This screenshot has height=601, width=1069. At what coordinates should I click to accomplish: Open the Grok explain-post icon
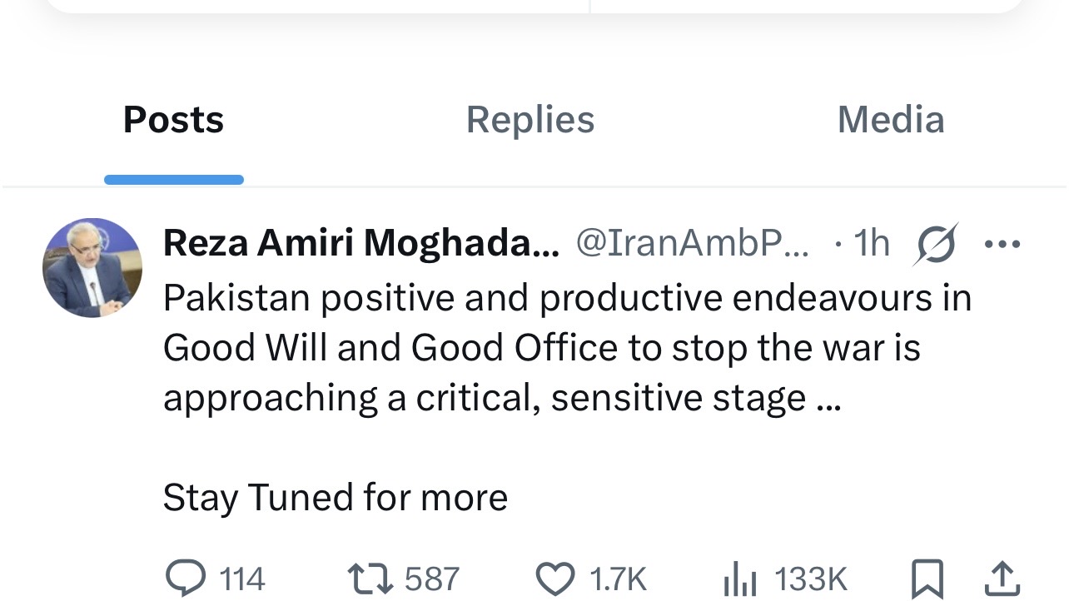tap(937, 245)
